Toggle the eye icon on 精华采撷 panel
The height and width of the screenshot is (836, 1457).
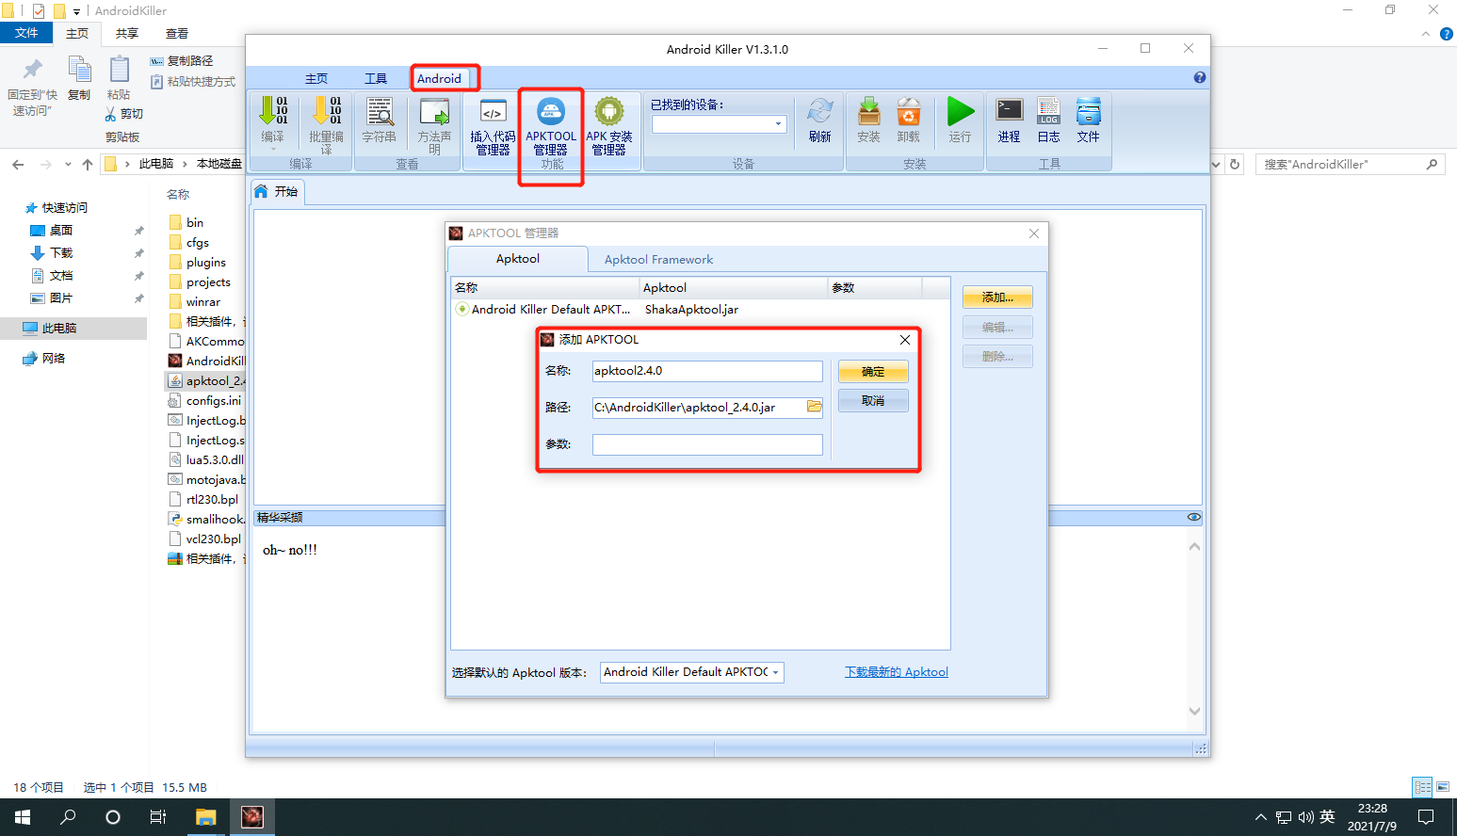click(x=1193, y=518)
